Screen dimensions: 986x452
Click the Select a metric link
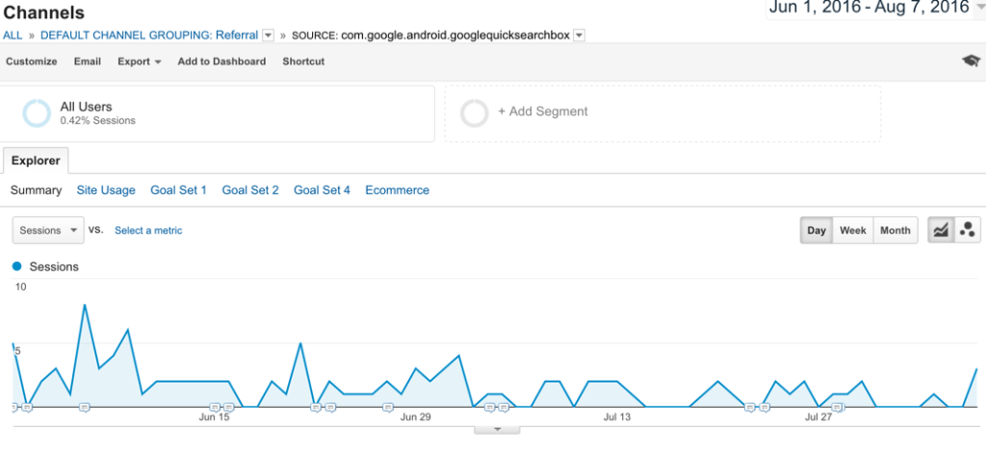(148, 231)
